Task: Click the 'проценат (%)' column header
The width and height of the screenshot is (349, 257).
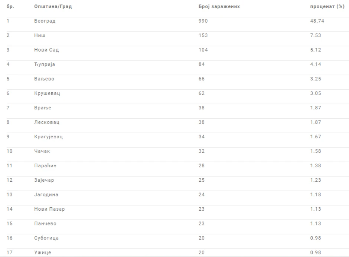Action: (x=327, y=7)
